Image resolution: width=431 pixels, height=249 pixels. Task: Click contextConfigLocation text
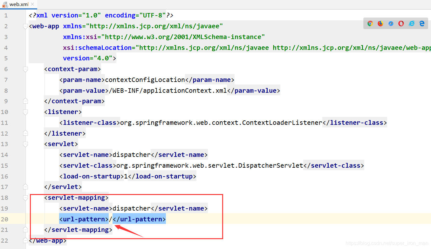coord(145,80)
